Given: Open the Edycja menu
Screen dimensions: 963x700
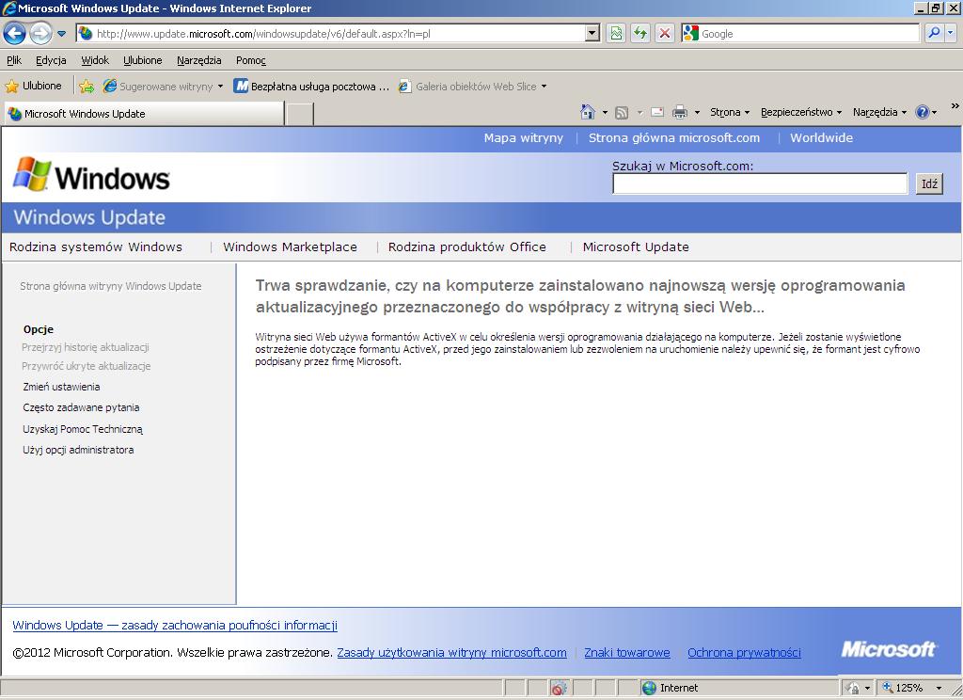Looking at the screenshot, I should click(51, 60).
